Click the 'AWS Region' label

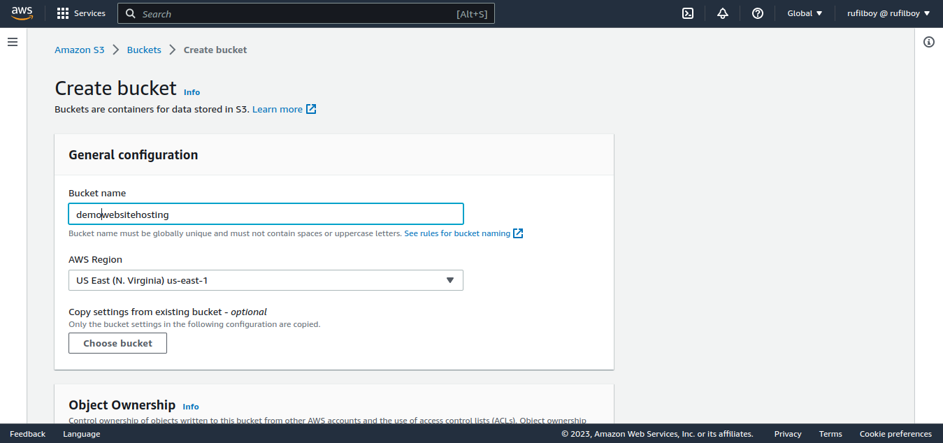click(x=95, y=259)
